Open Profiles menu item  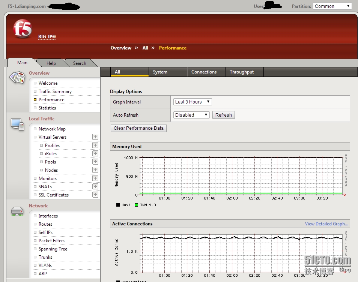point(52,145)
